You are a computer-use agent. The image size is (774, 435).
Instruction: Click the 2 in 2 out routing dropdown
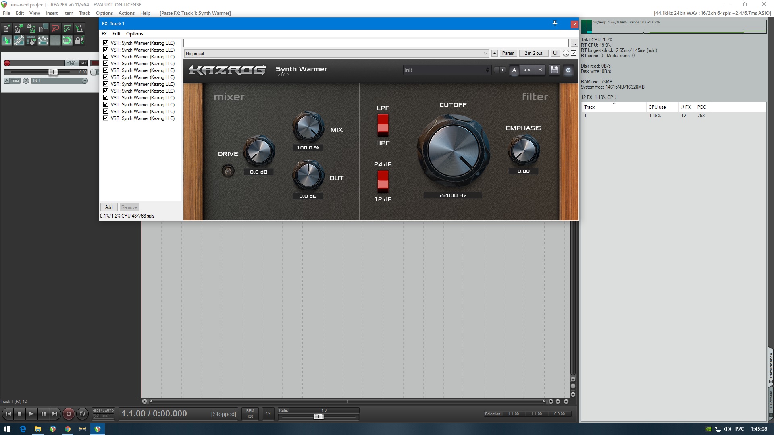533,53
